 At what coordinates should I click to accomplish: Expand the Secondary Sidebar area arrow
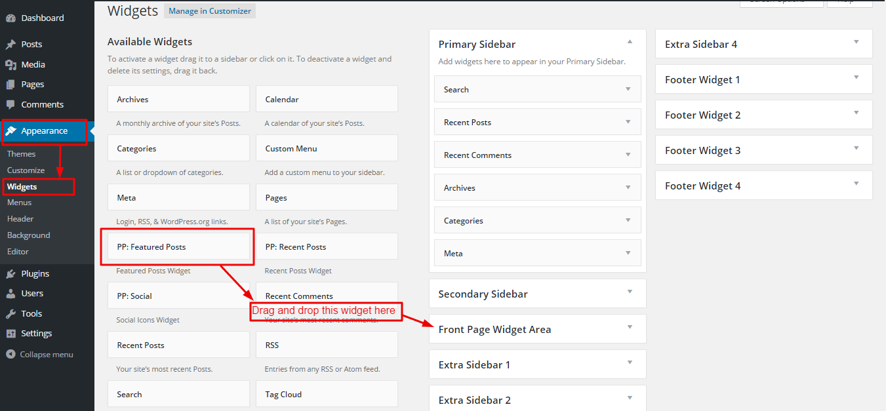point(630,292)
